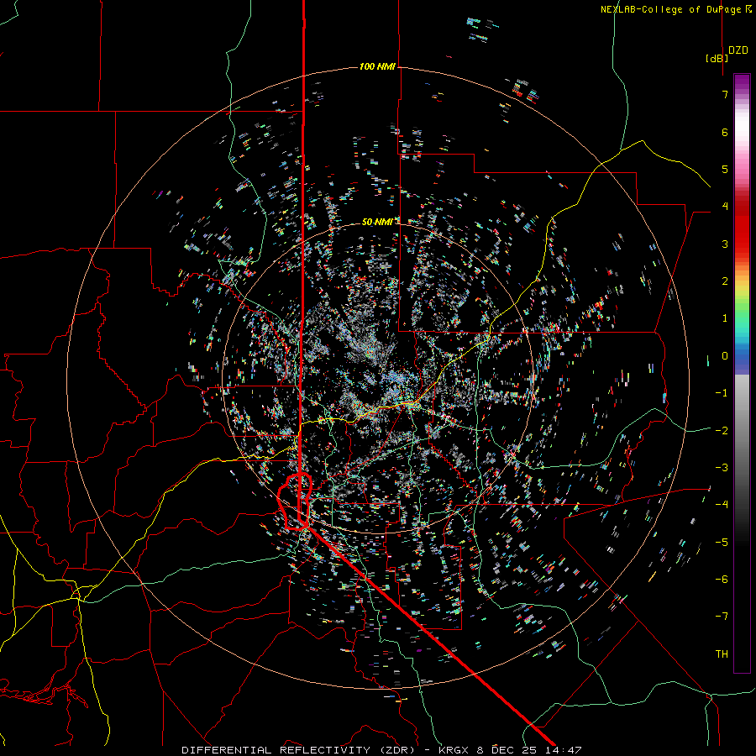
Task: Click the -2 tick on the color scale
Action: pos(722,430)
